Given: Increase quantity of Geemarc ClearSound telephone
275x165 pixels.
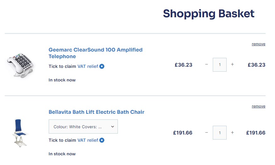Looking at the screenshot, I should pos(233,64).
